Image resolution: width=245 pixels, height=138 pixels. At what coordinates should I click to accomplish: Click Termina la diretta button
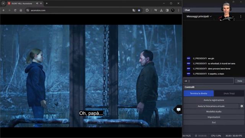(x=199, y=94)
